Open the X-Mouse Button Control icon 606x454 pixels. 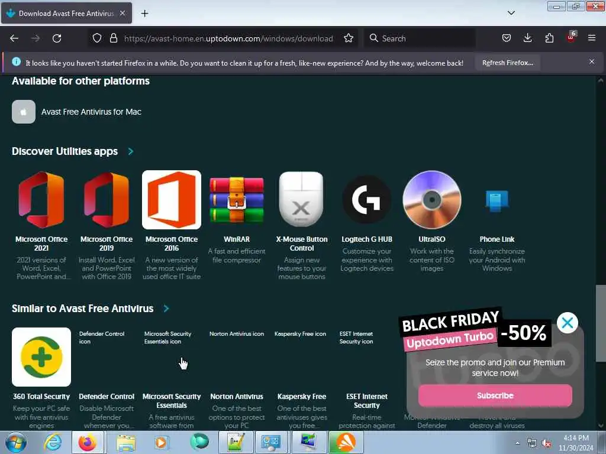pyautogui.click(x=301, y=199)
